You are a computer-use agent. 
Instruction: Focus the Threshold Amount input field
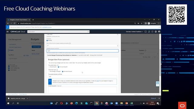coord(82,77)
